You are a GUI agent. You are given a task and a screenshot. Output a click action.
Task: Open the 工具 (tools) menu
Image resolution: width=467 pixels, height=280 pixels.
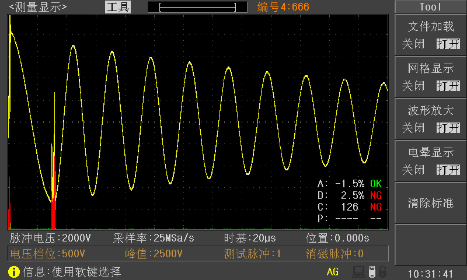pos(118,7)
